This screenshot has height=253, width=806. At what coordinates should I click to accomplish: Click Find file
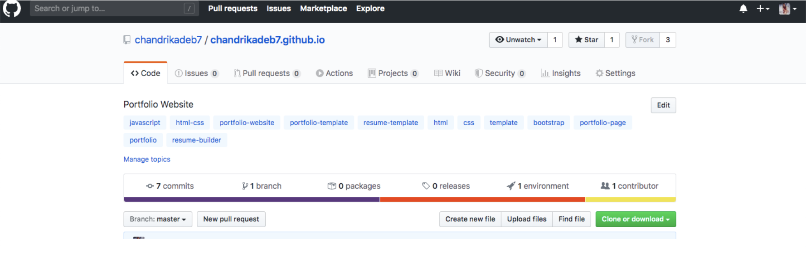tap(572, 219)
